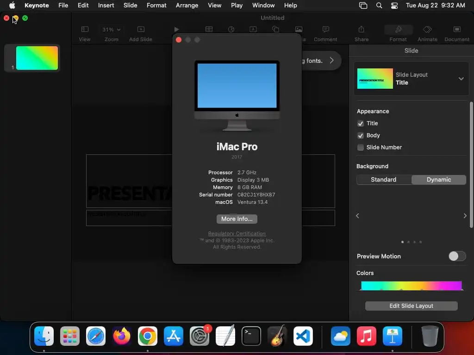
Task: Go to next background style arrow
Action: 465,215
